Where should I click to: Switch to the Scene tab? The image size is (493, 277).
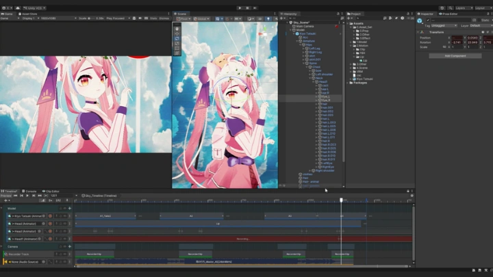(x=181, y=14)
